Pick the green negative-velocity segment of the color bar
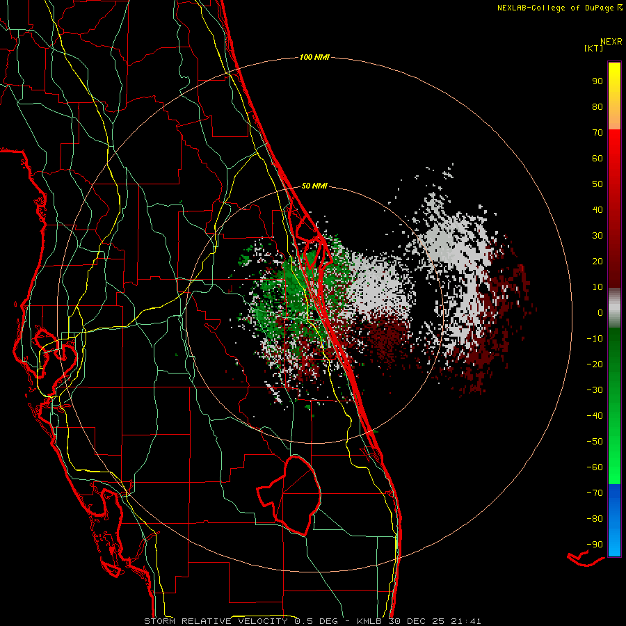 (x=614, y=406)
